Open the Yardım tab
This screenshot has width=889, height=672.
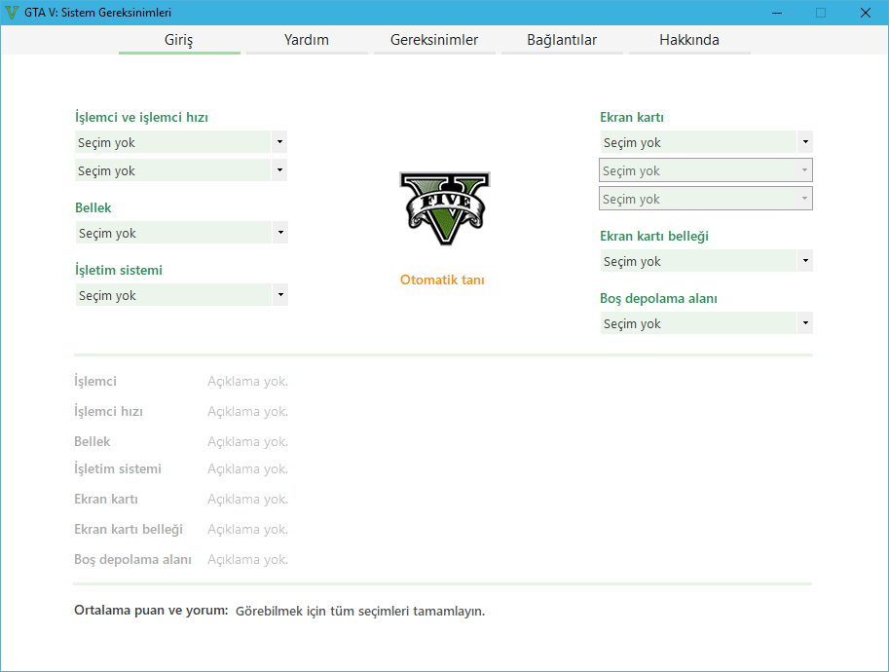(x=307, y=40)
